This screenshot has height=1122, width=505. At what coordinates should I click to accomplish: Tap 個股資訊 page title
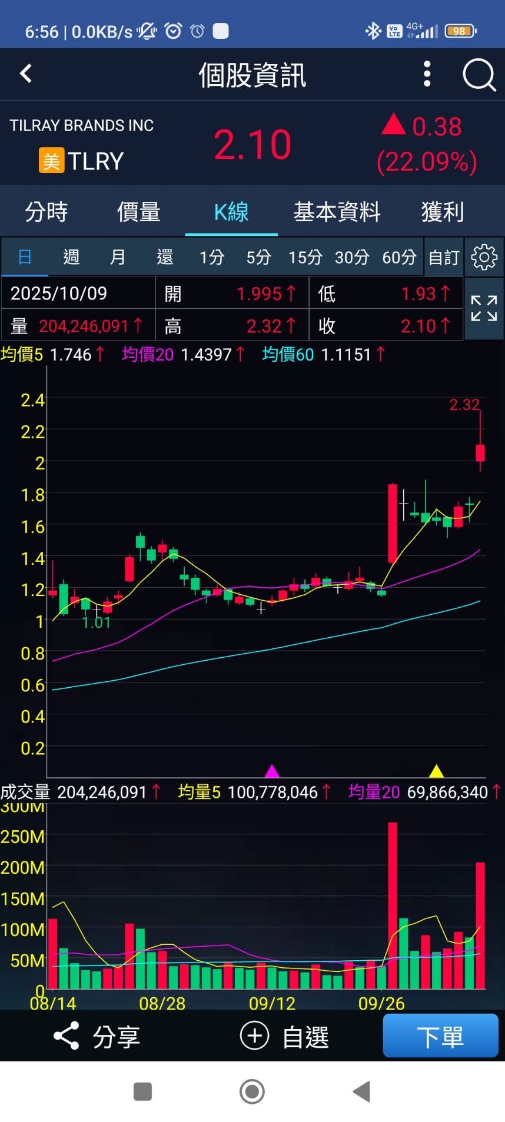[252, 75]
